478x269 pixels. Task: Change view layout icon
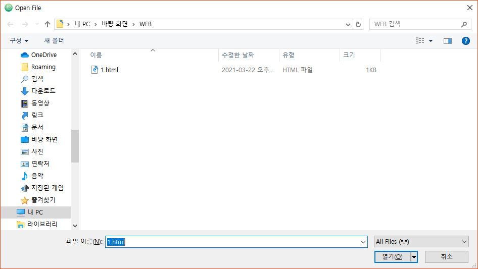tap(420, 40)
